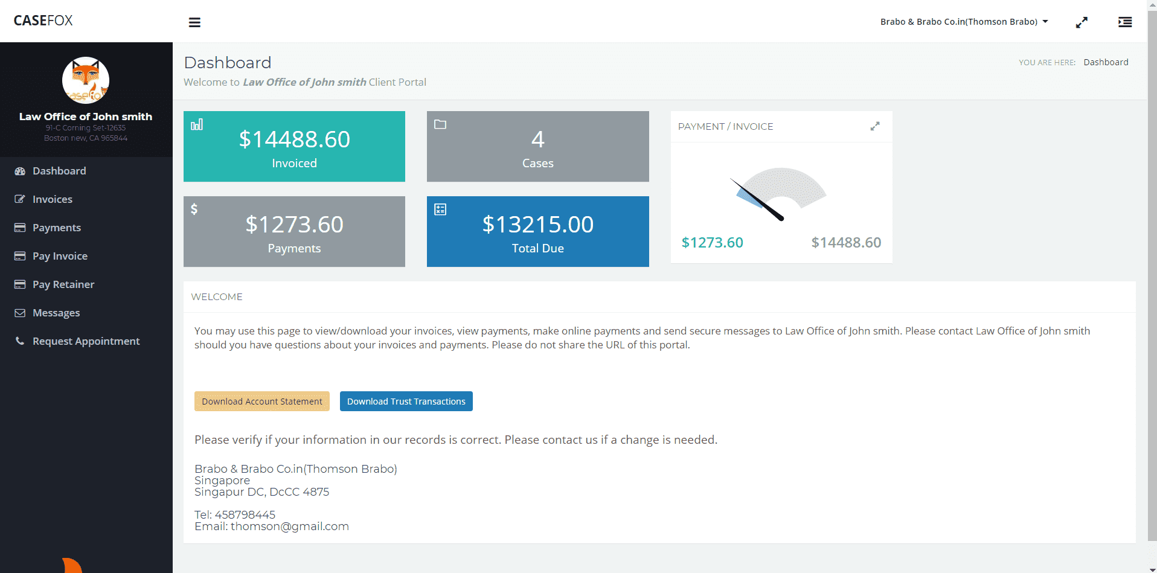
Task: Open Dashboard in the sidebar menu
Action: pyautogui.click(x=59, y=171)
